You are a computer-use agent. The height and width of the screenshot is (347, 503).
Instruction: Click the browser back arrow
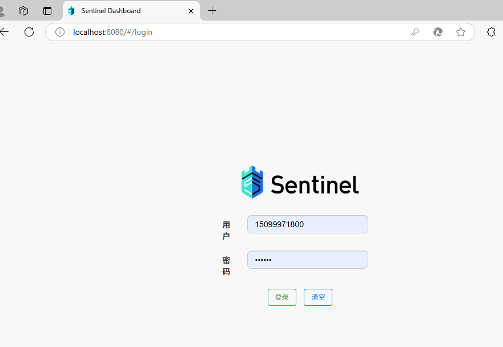click(x=4, y=32)
